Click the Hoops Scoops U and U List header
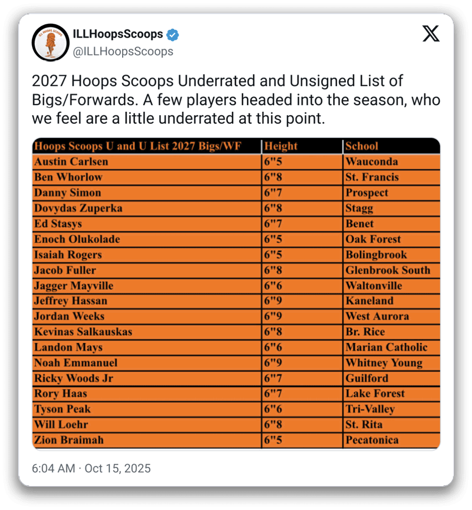 click(138, 147)
